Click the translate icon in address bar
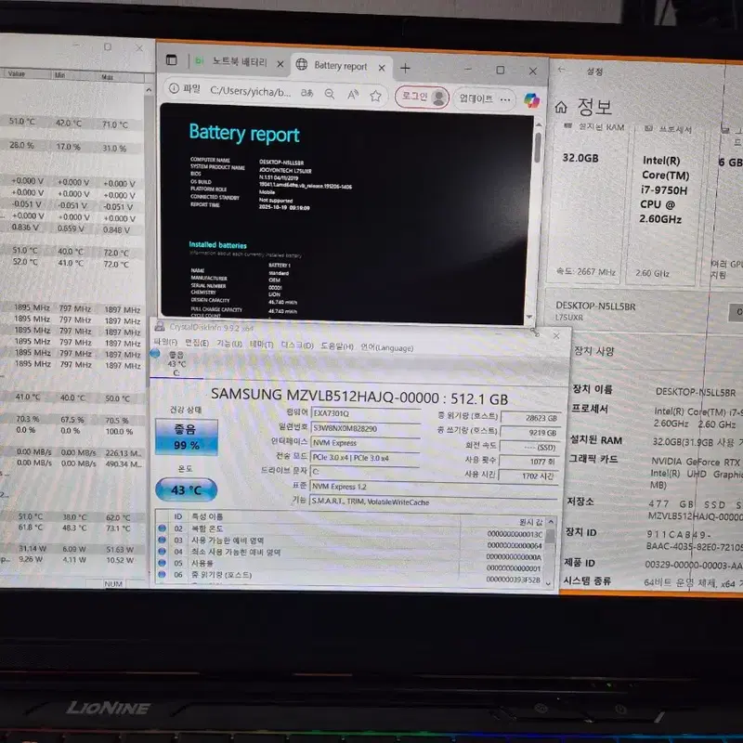 (307, 93)
